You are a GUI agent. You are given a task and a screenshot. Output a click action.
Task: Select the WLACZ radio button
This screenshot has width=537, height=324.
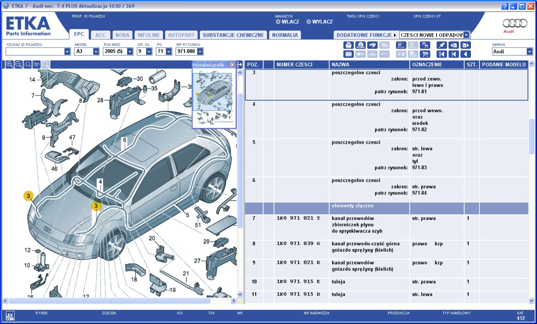pyautogui.click(x=278, y=22)
